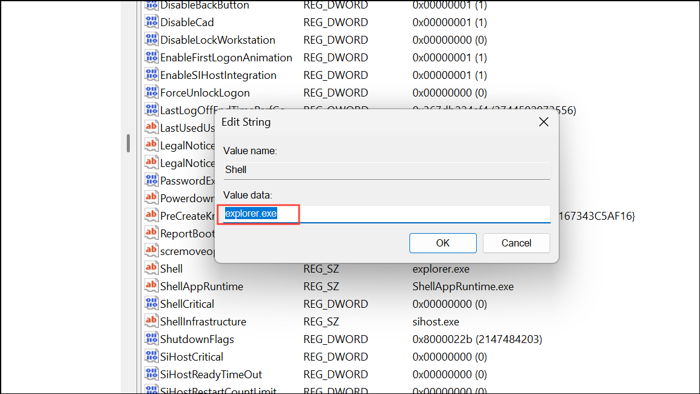Click the ShutdownFlags DWORD icon

pyautogui.click(x=151, y=339)
